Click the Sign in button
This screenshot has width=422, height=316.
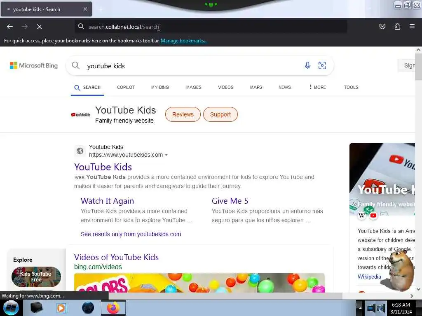(x=407, y=65)
